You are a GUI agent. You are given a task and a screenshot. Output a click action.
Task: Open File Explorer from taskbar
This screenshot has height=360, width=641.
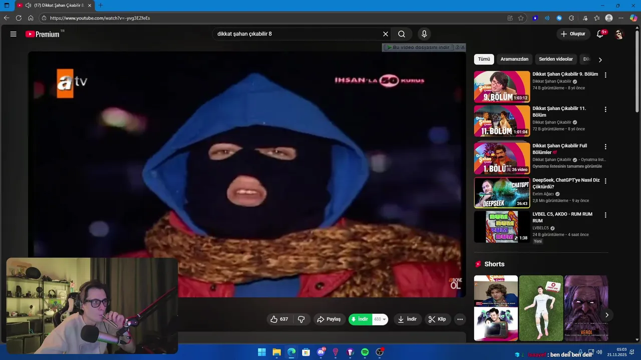276,352
